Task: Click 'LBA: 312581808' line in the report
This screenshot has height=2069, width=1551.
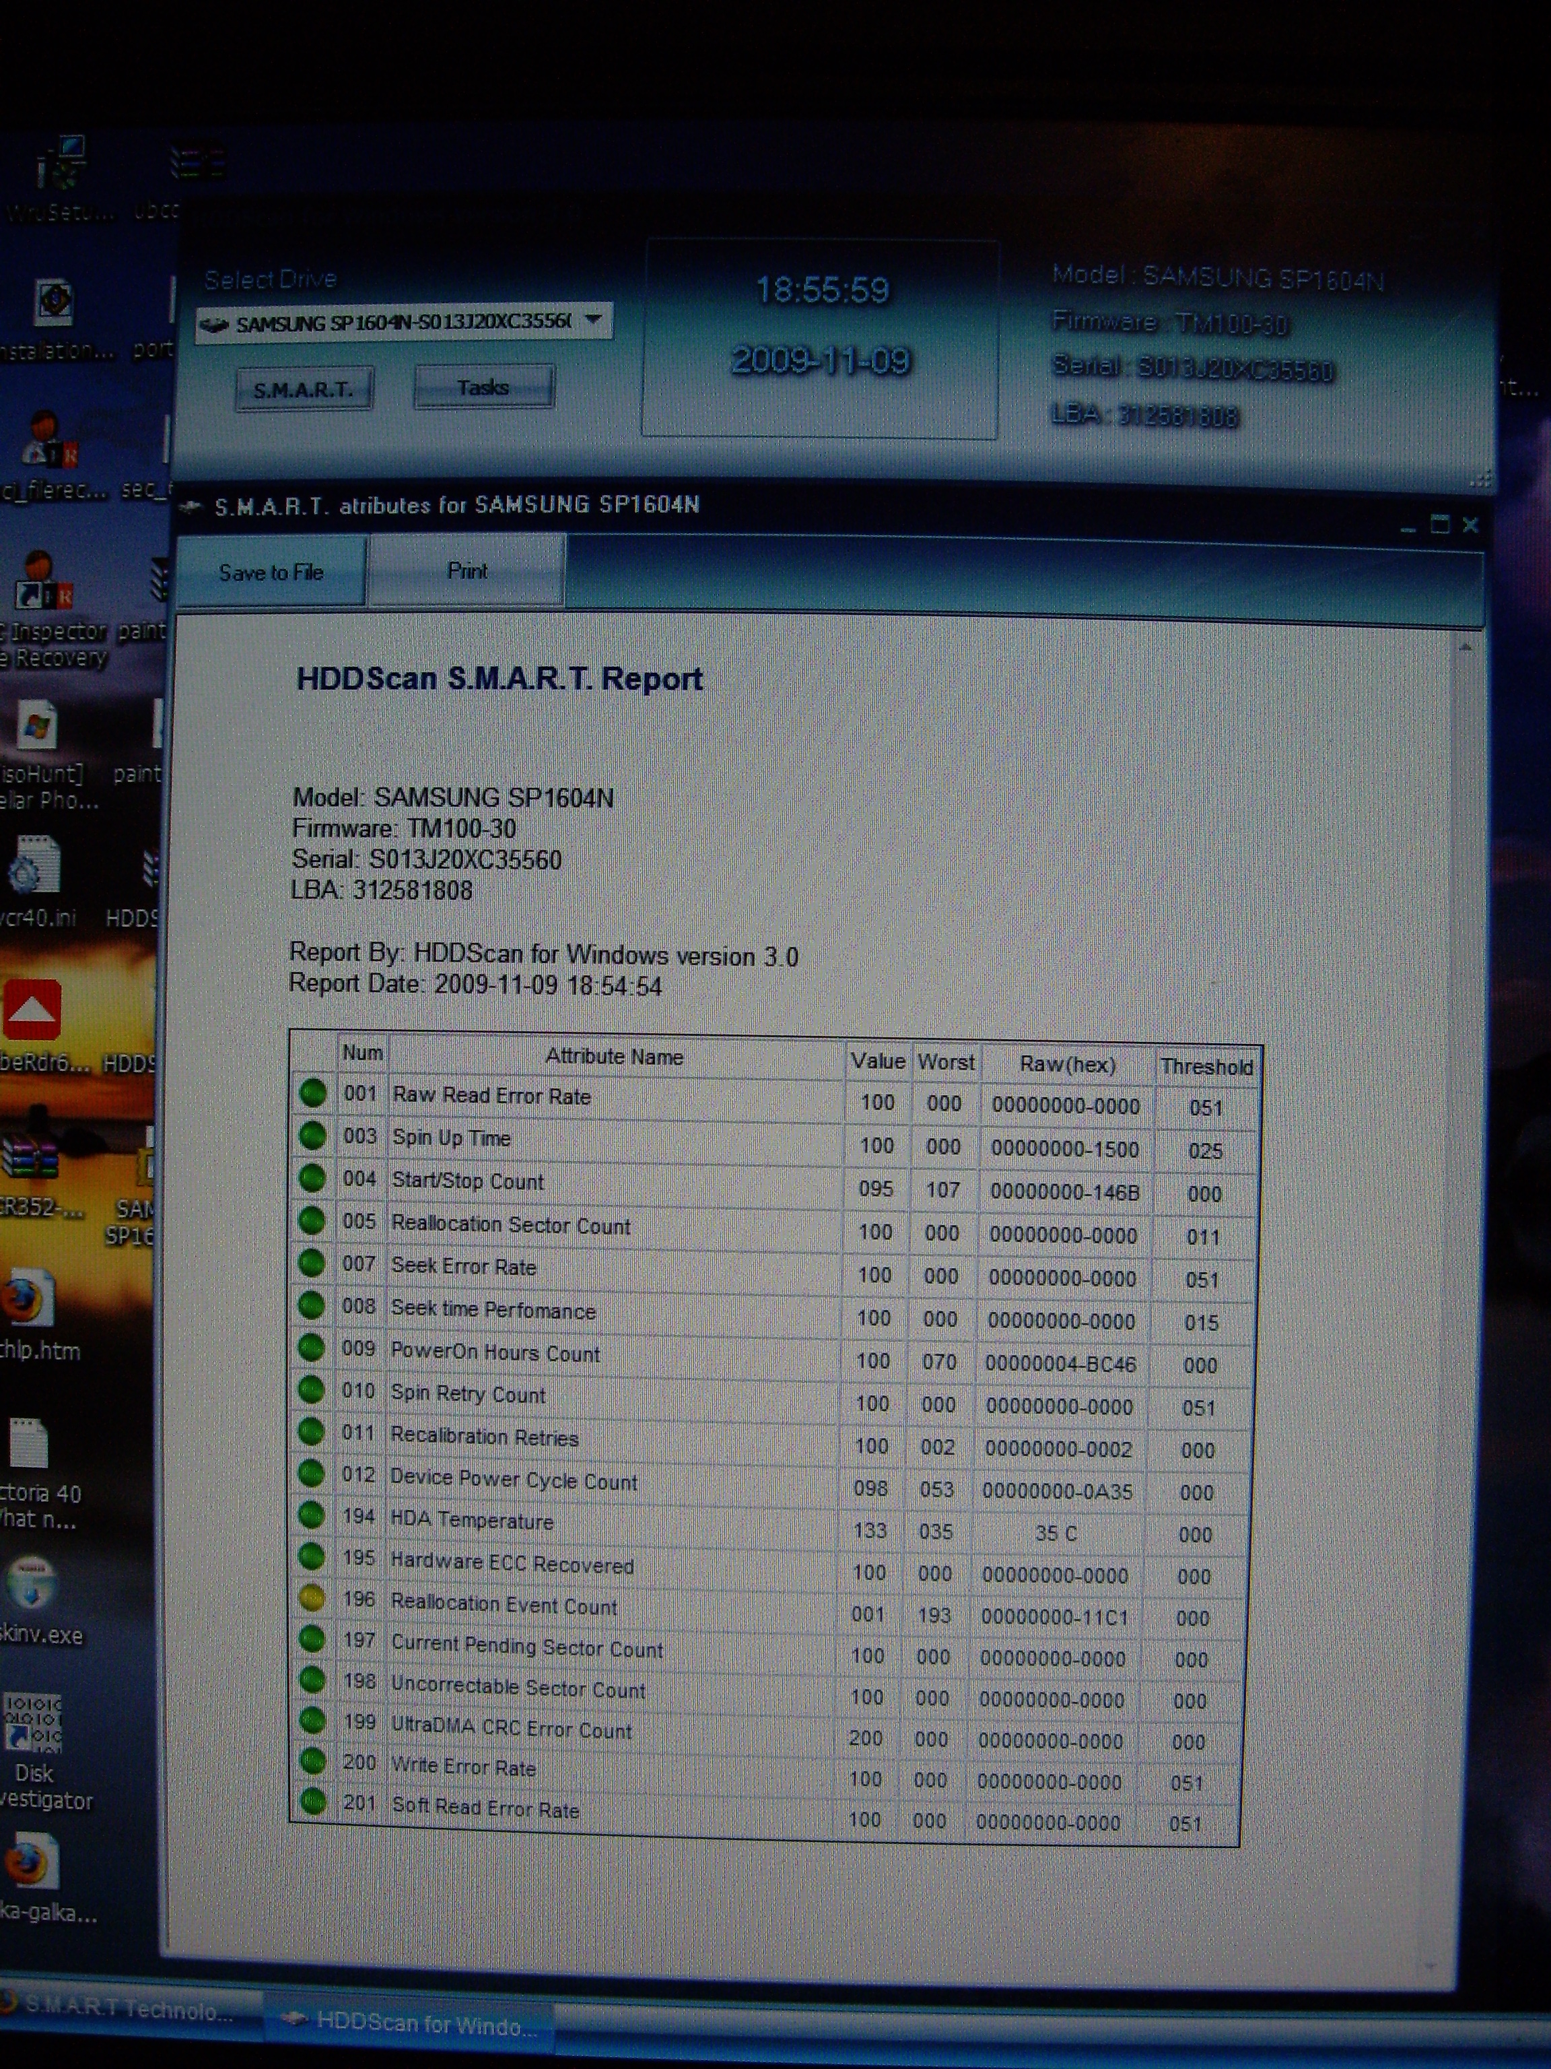Action: (x=382, y=890)
